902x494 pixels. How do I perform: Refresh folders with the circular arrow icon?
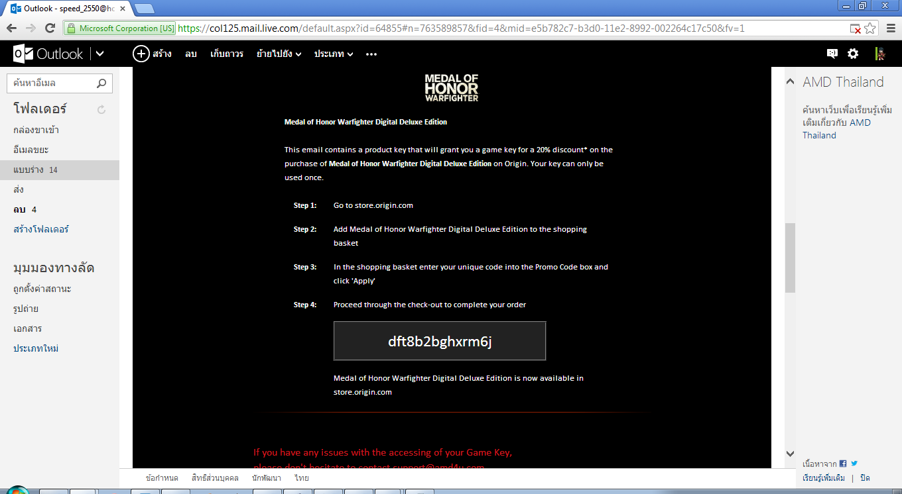pos(101,109)
